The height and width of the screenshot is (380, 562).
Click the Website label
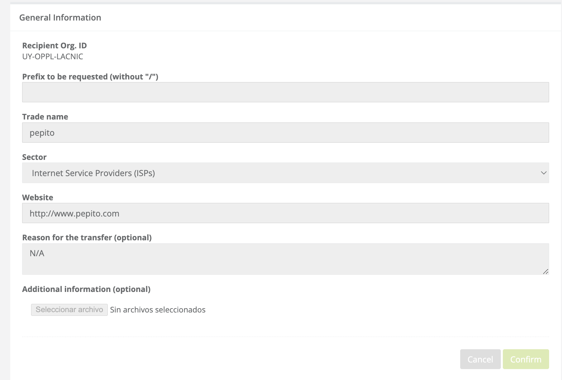[38, 198]
